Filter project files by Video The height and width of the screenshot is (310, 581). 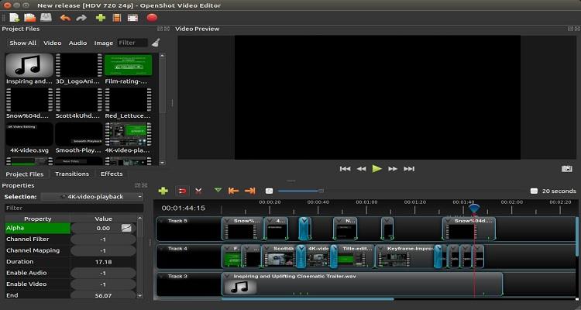tap(53, 43)
